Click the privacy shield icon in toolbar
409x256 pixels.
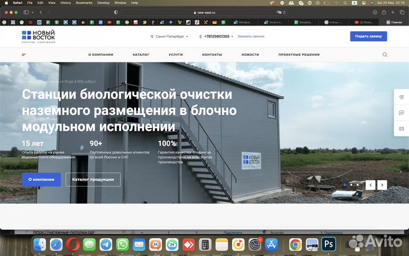[116, 13]
